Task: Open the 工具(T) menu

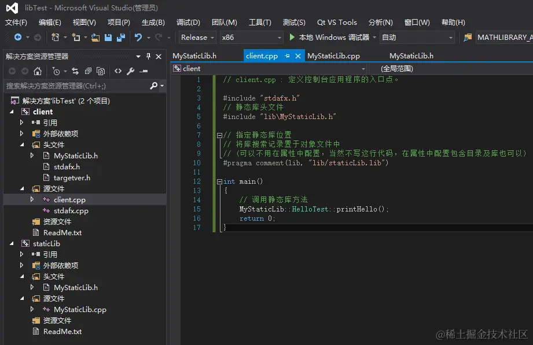Action: (260, 23)
